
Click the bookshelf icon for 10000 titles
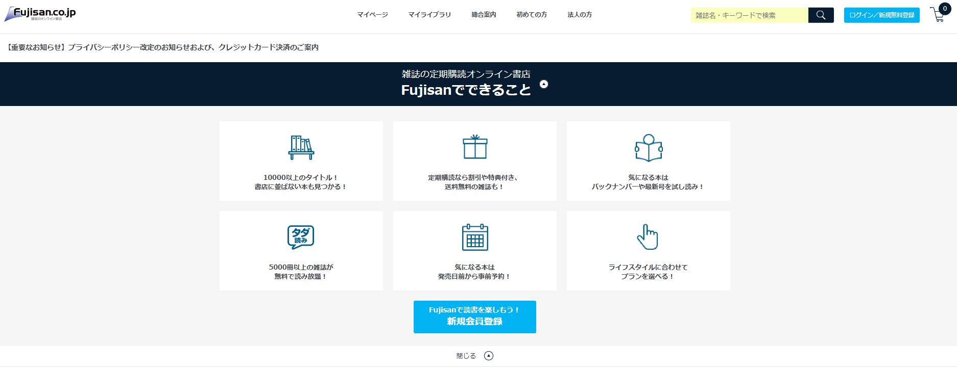tap(301, 148)
